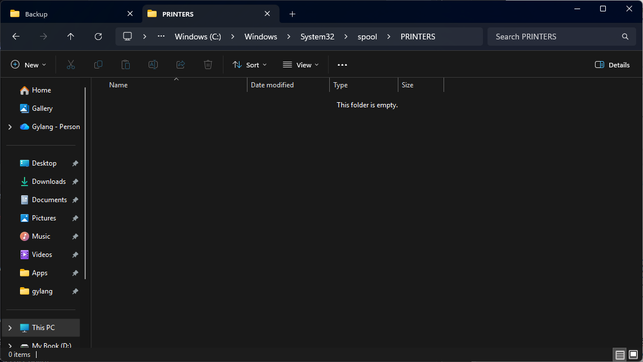Add a new tab with plus icon
This screenshot has width=643, height=362.
(x=293, y=14)
